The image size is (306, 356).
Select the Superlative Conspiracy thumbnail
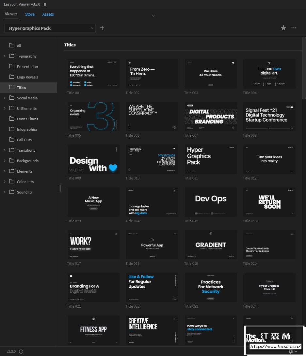(x=152, y=116)
